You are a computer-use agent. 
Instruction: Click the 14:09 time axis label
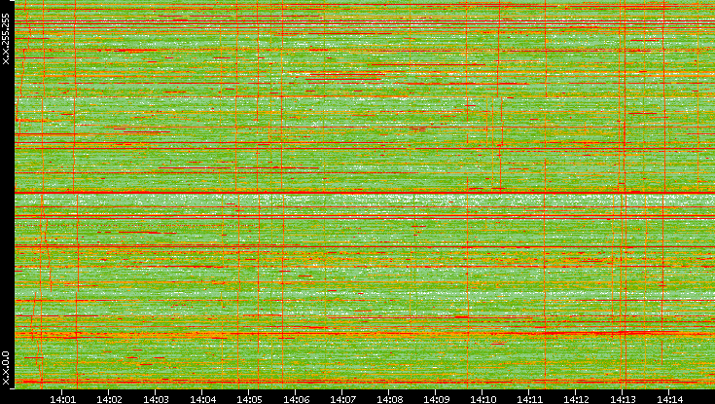[436, 399]
